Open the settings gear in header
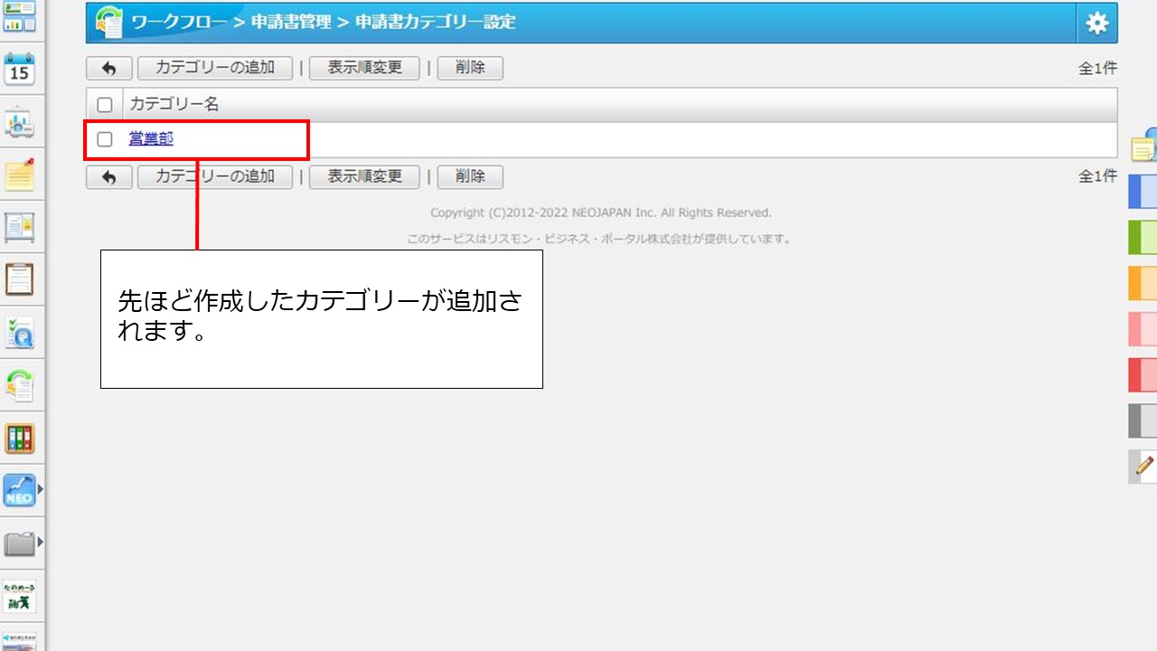The image size is (1157, 651). click(1096, 24)
